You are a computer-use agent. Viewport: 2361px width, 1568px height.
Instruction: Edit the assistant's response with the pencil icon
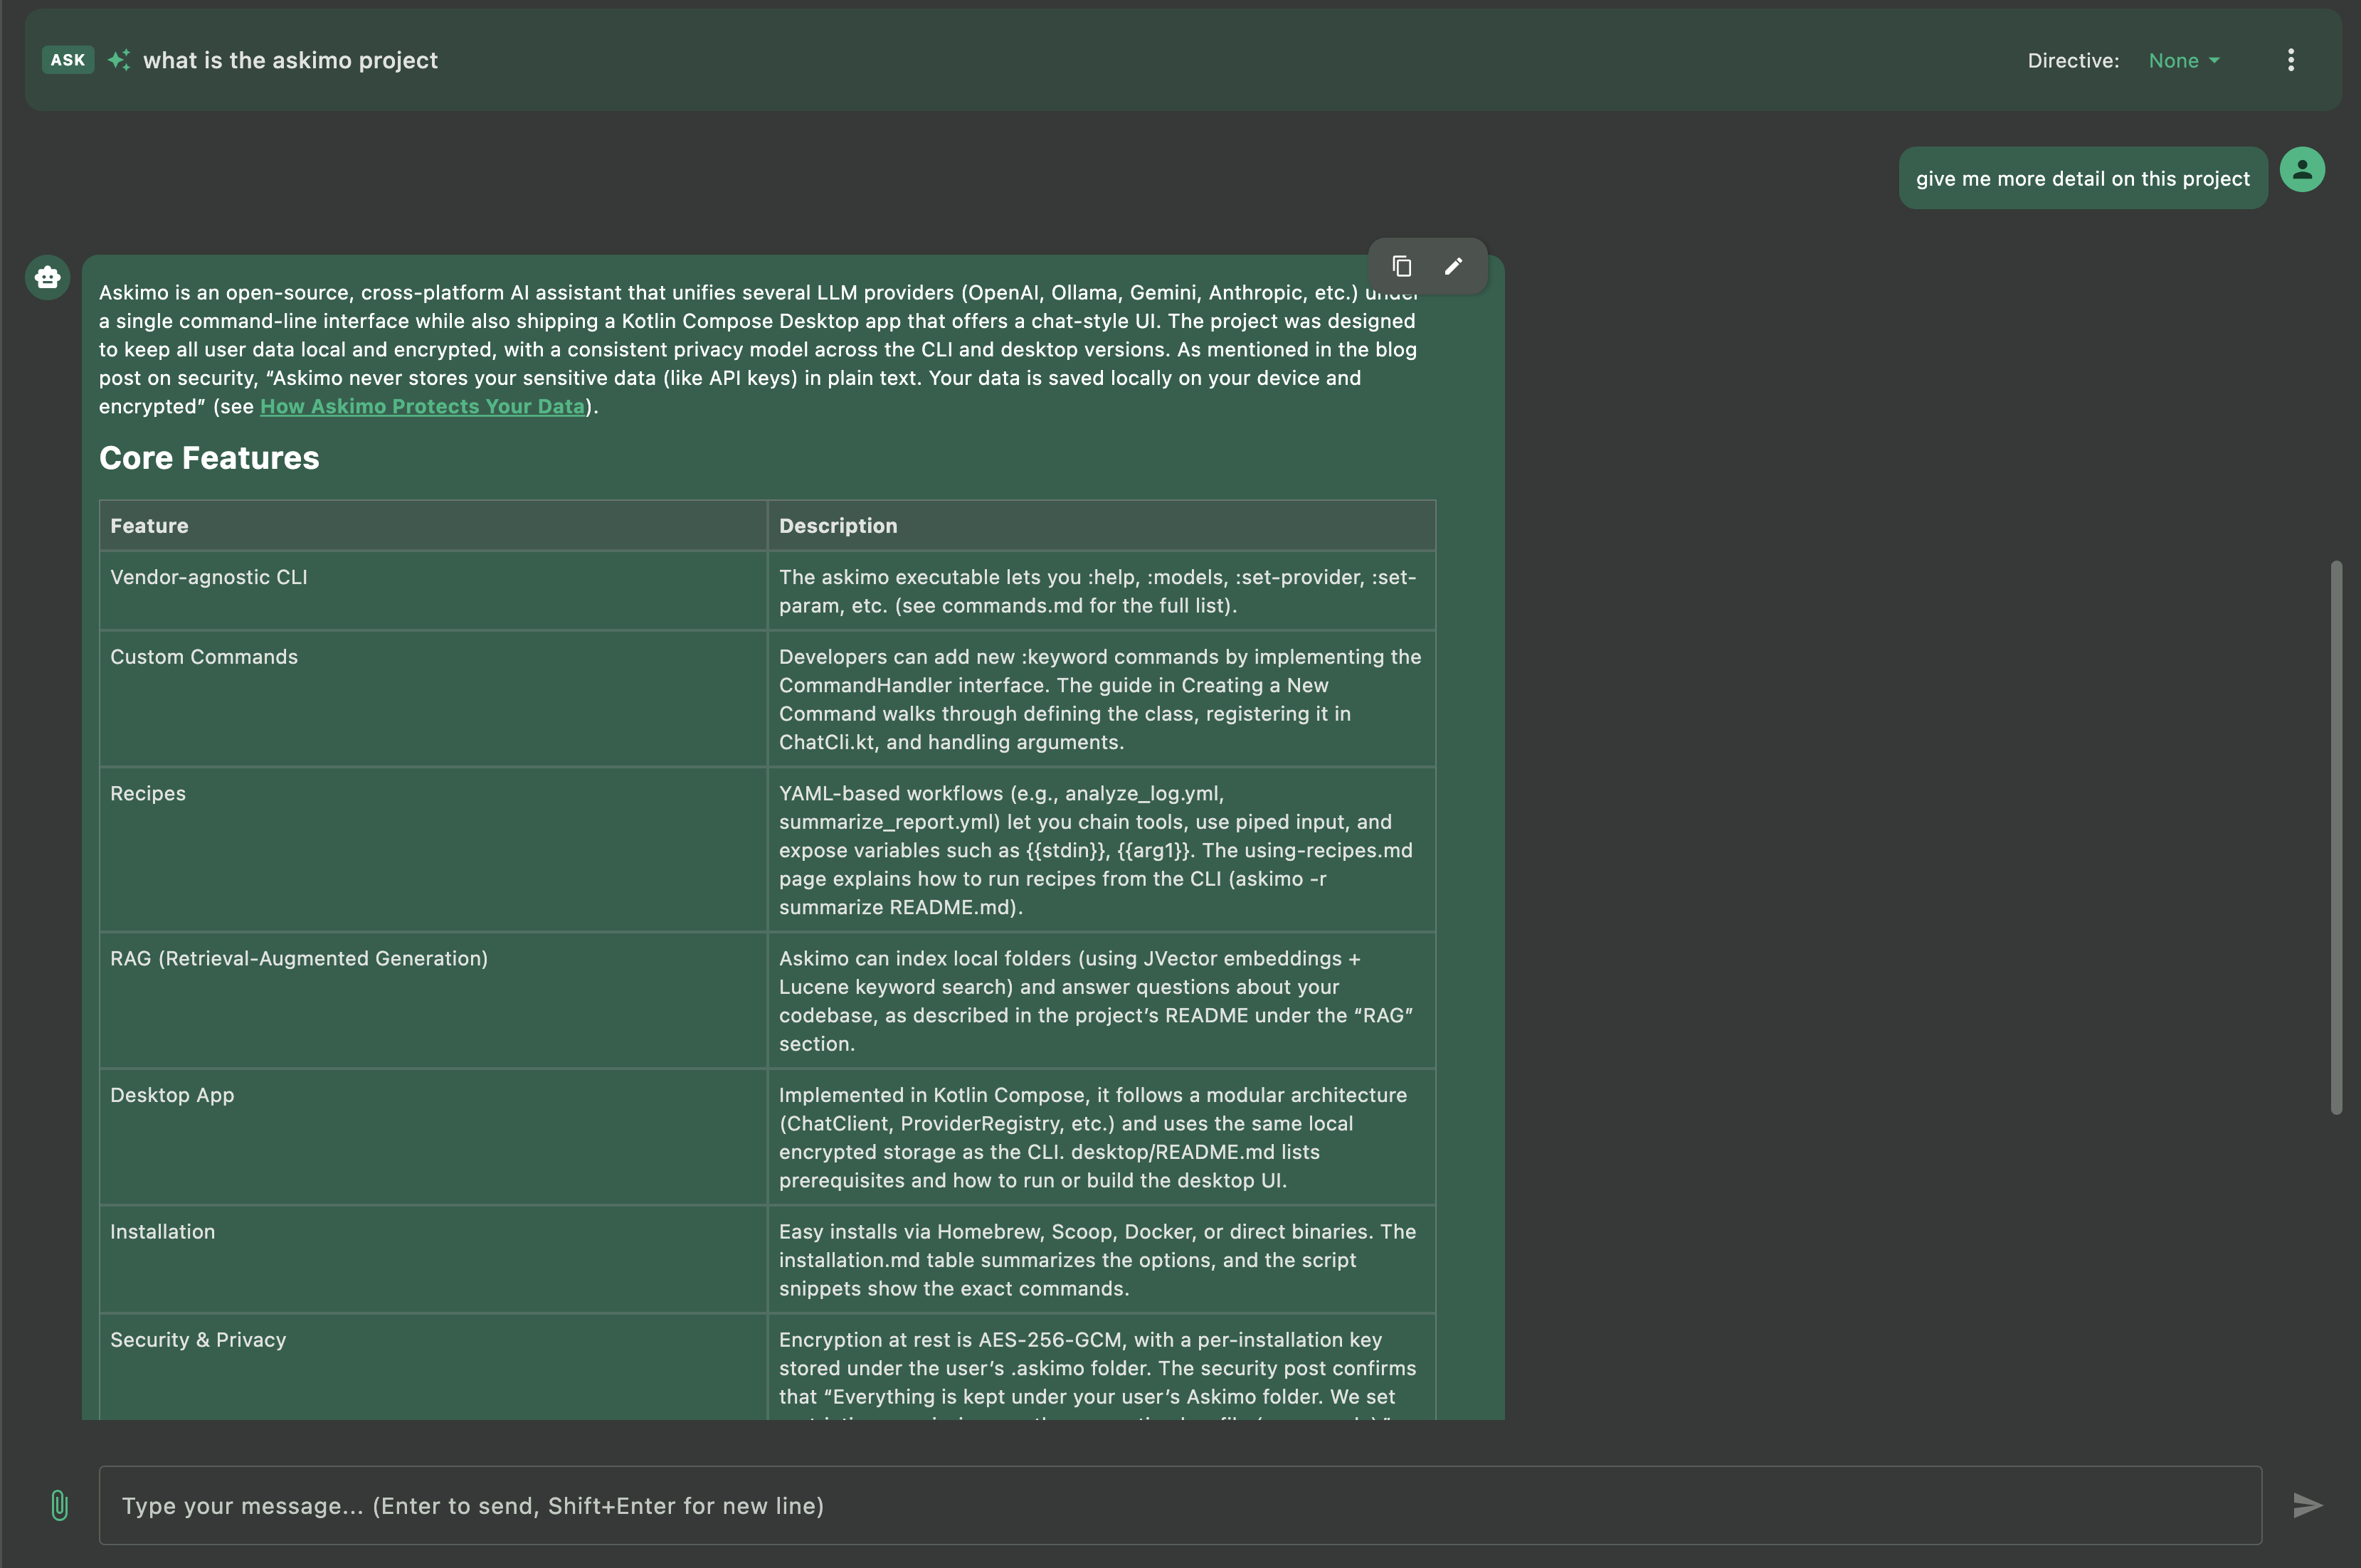tap(1453, 266)
